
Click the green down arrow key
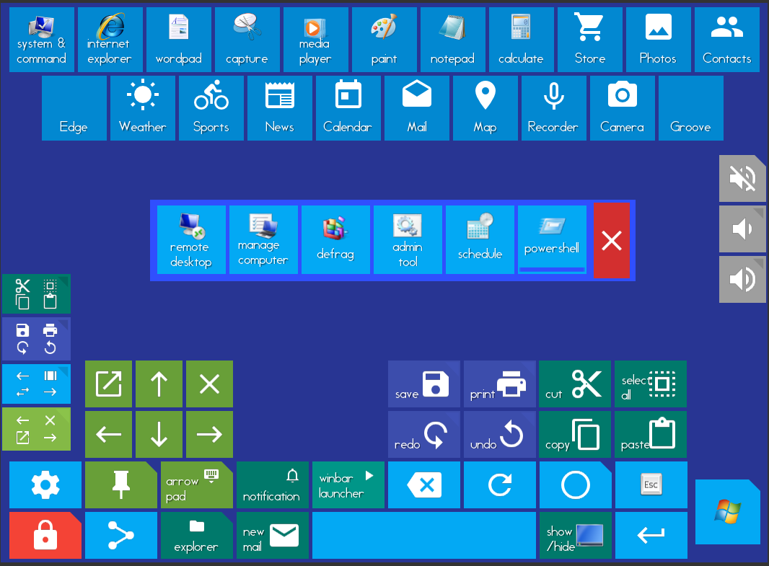pyautogui.click(x=159, y=434)
